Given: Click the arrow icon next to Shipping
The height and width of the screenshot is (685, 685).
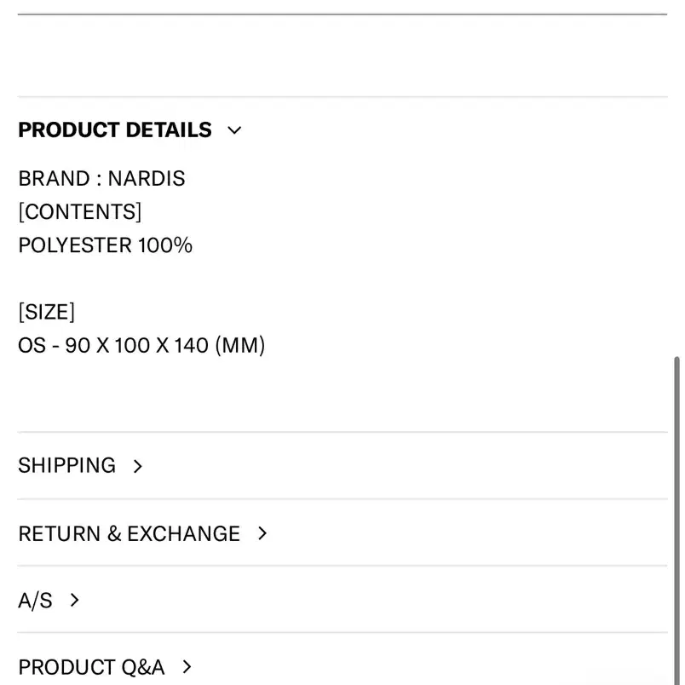Looking at the screenshot, I should (138, 466).
